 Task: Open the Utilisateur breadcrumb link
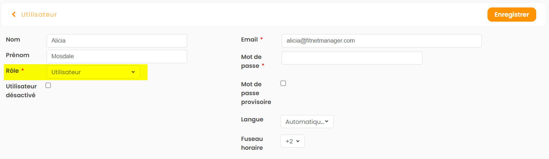39,15
